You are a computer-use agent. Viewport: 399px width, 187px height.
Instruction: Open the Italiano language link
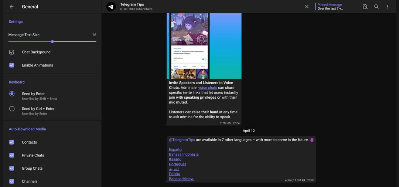(x=175, y=159)
